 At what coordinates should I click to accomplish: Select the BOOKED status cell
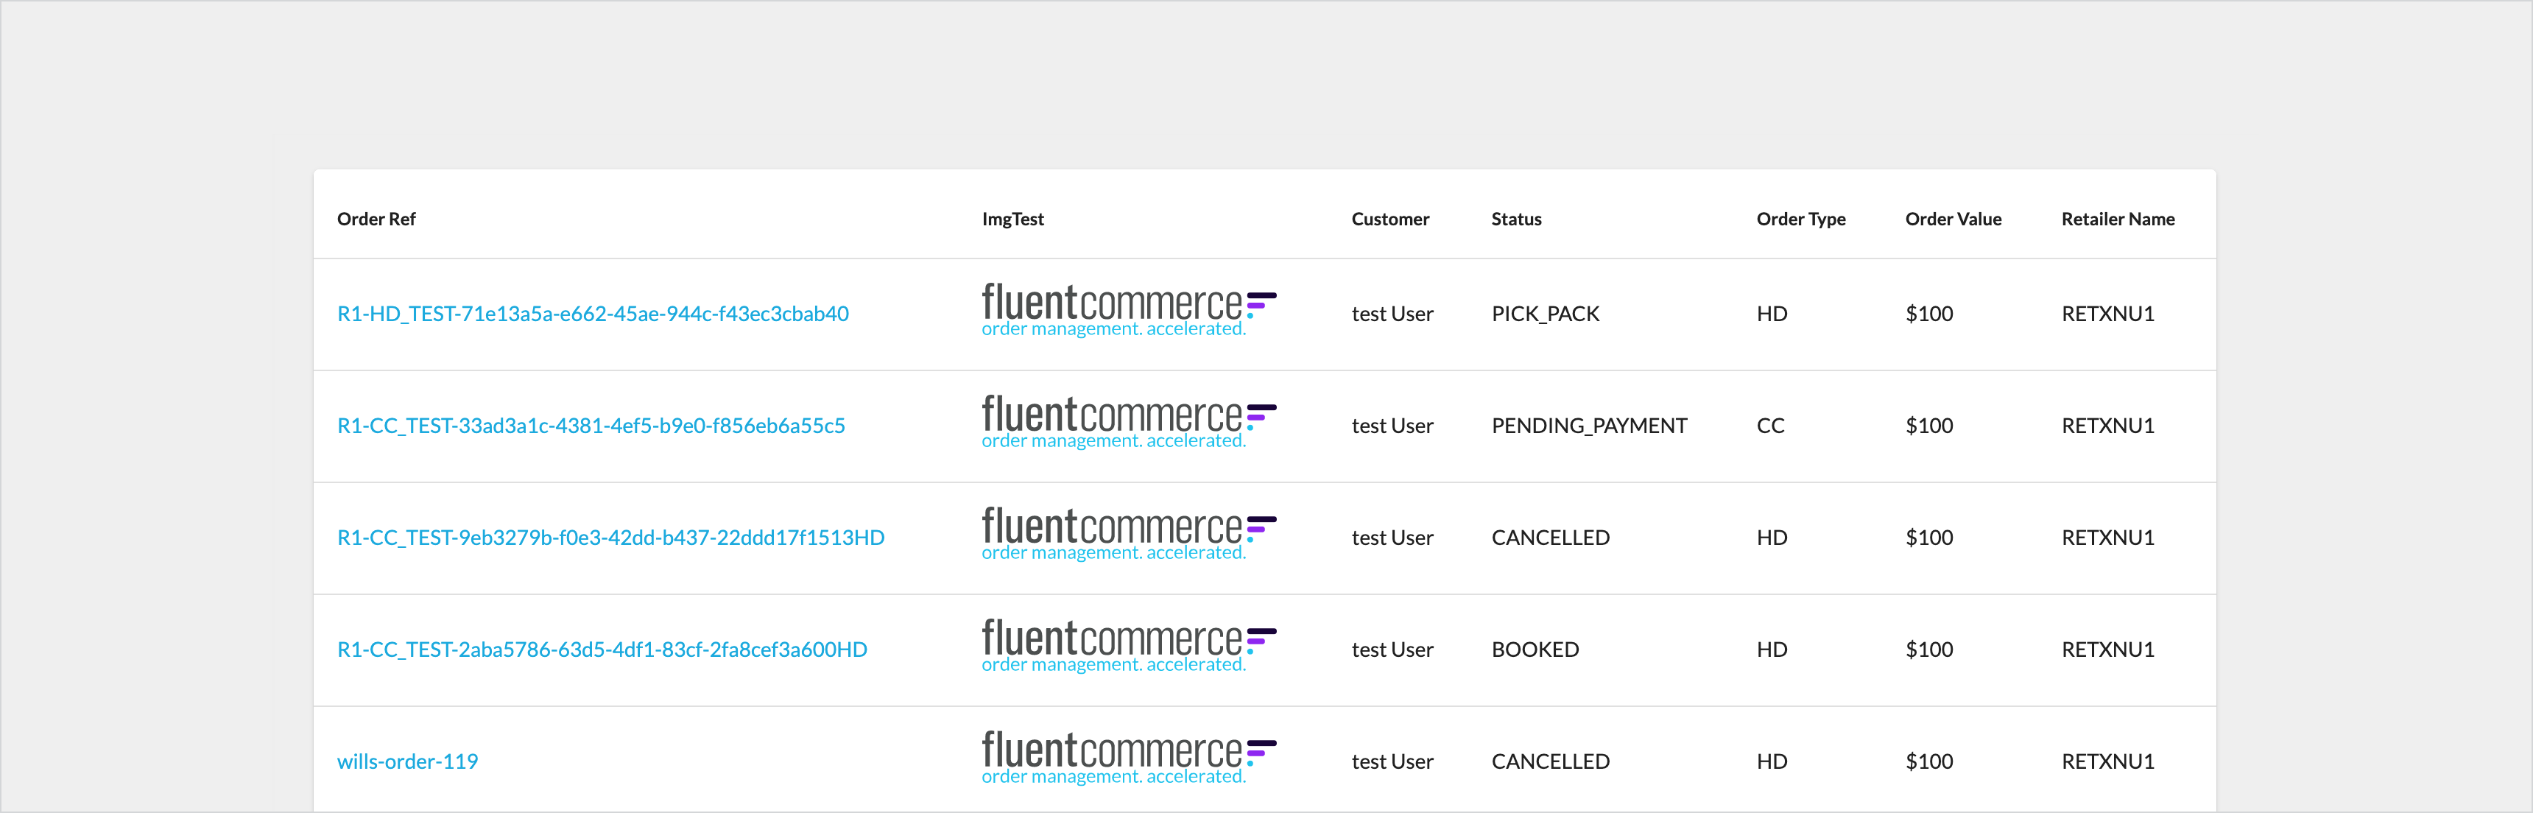pyautogui.click(x=1534, y=650)
